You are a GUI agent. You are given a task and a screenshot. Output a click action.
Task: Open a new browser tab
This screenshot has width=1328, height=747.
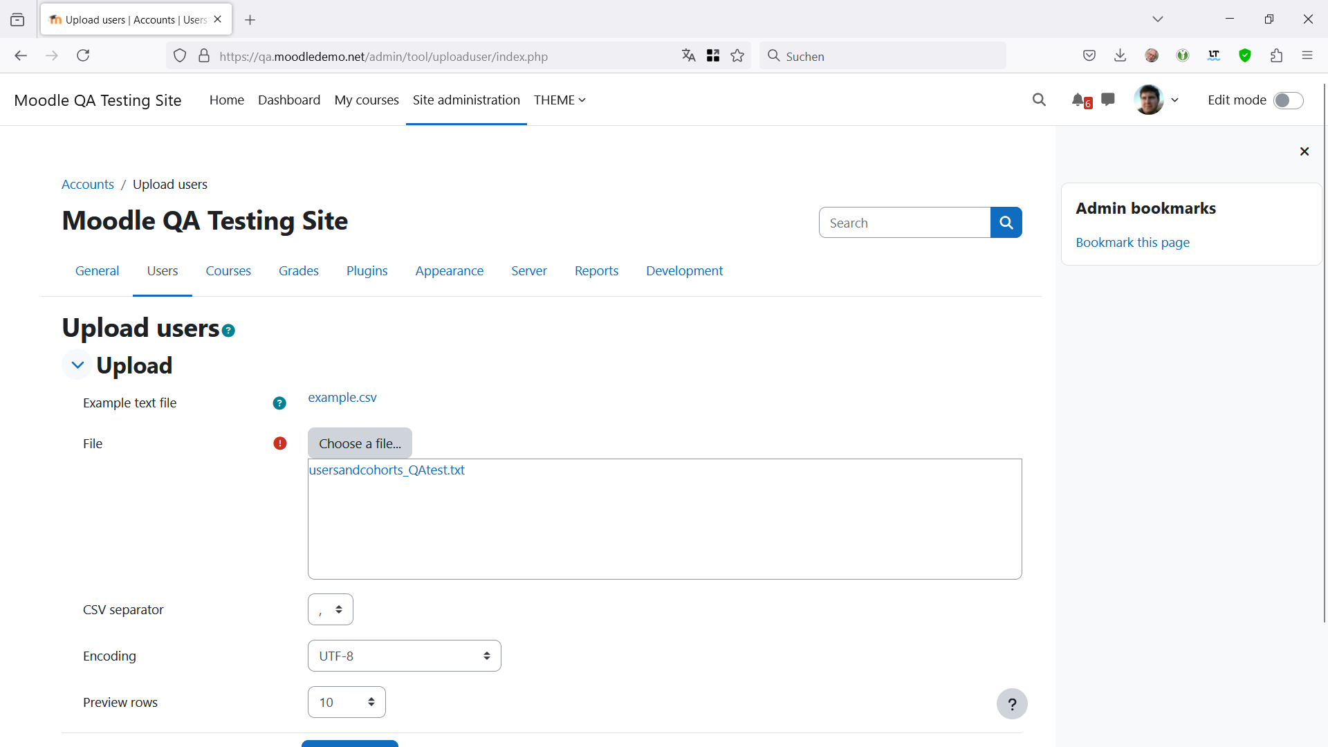[x=250, y=20]
